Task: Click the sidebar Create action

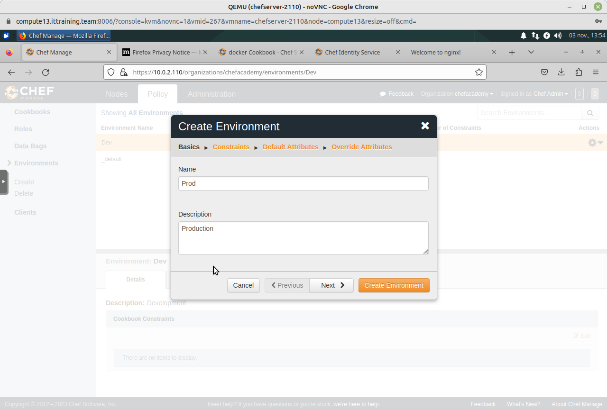Action: tap(24, 182)
